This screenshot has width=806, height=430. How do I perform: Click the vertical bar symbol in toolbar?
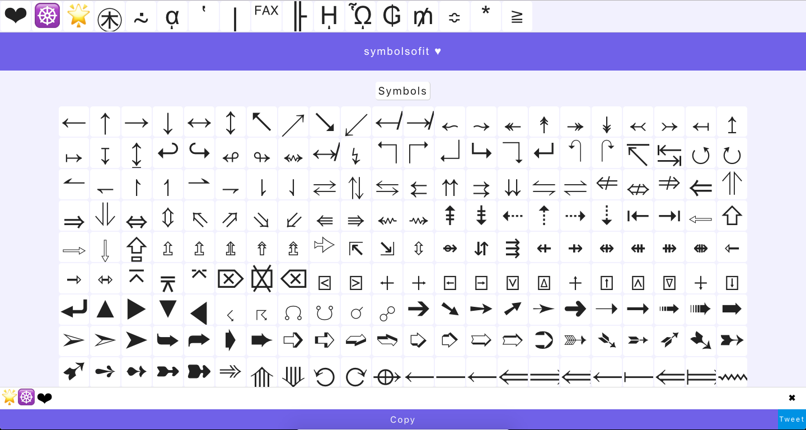point(235,16)
